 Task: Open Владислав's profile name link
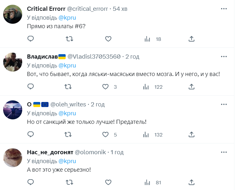click(x=42, y=57)
